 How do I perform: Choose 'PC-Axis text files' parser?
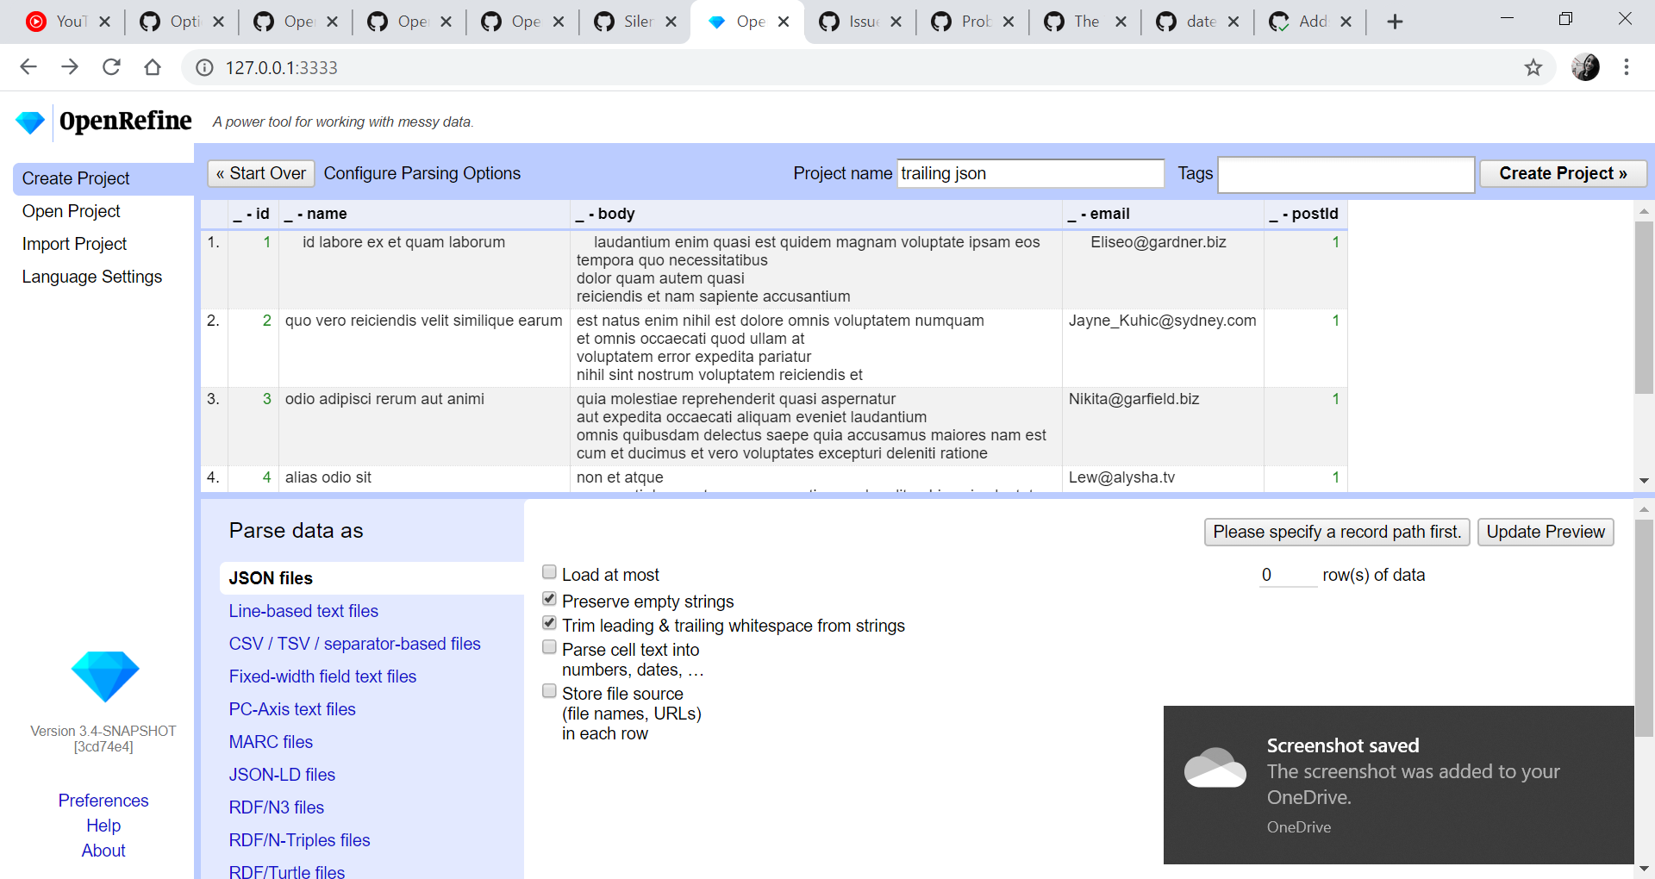[292, 709]
